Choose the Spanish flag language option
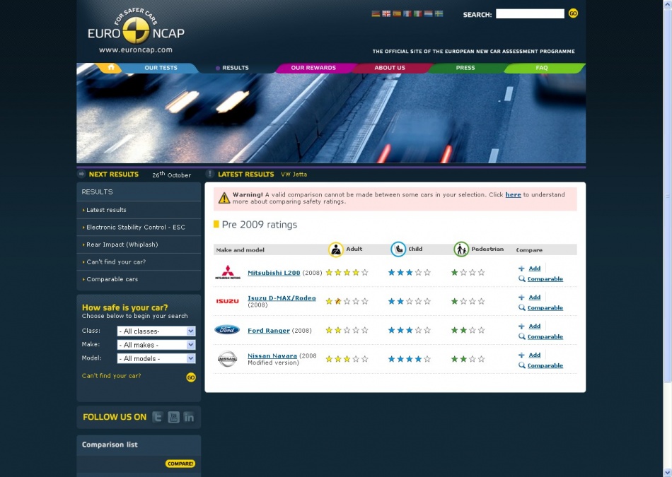The width and height of the screenshot is (672, 477). coord(397,13)
